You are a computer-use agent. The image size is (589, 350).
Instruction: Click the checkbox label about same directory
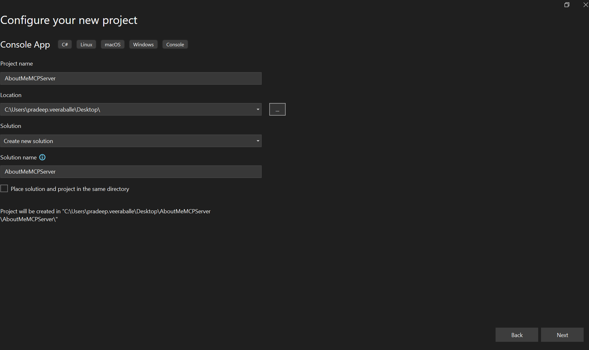[70, 189]
